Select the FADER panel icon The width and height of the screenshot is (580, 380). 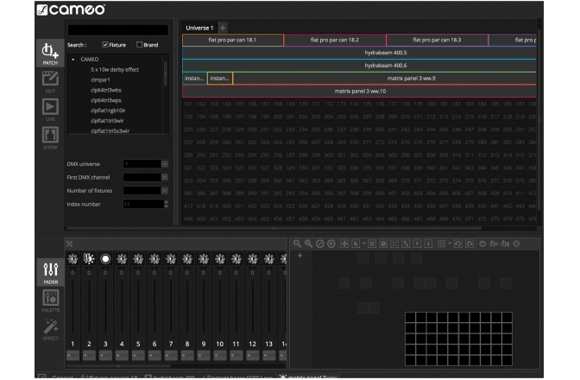coord(51,272)
